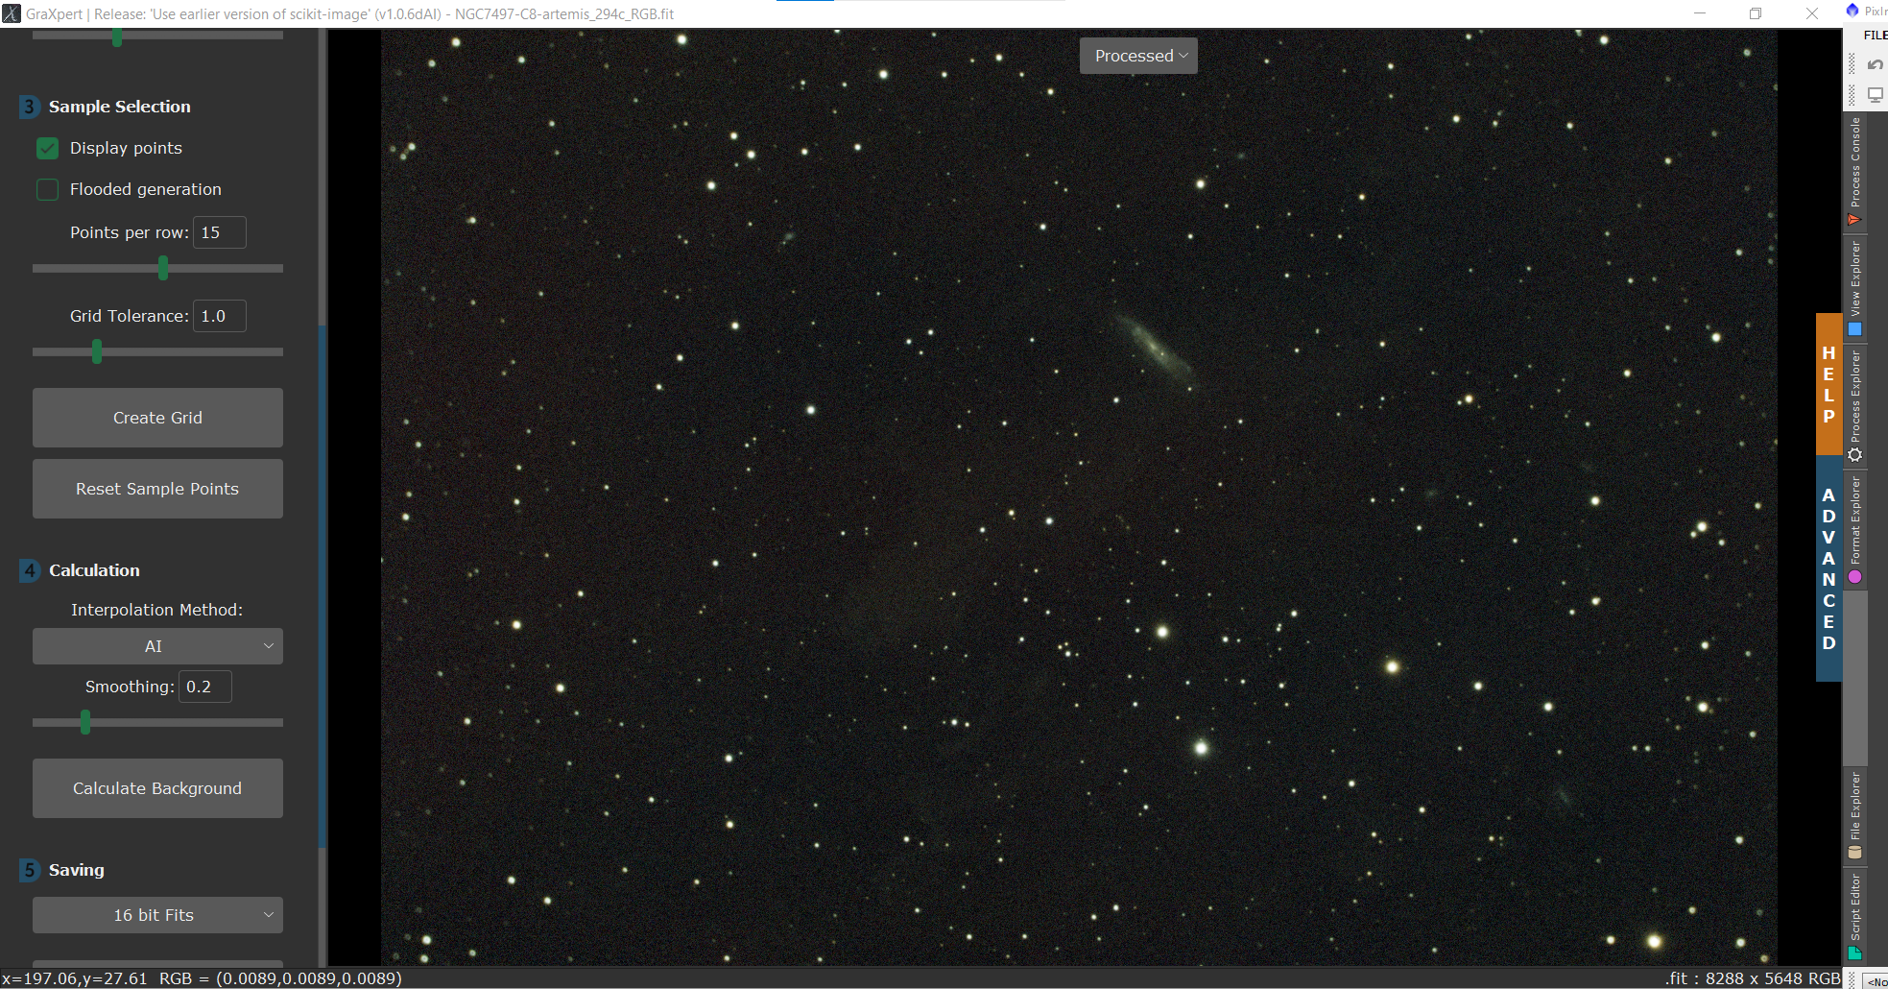Viewport: 1888px width, 989px height.
Task: Click the Create Grid button
Action: click(157, 418)
